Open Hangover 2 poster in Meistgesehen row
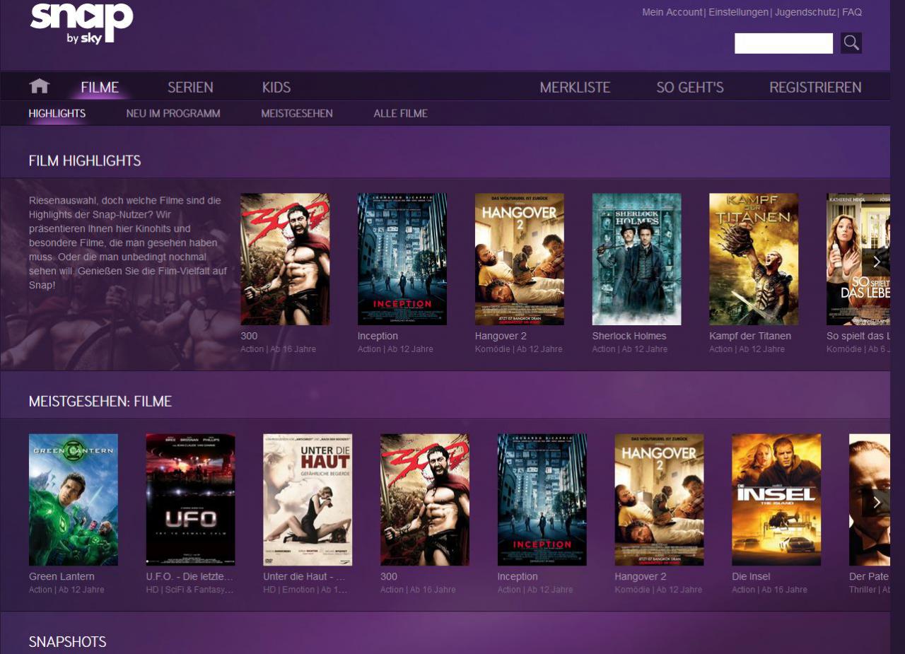The height and width of the screenshot is (654, 905). point(660,499)
